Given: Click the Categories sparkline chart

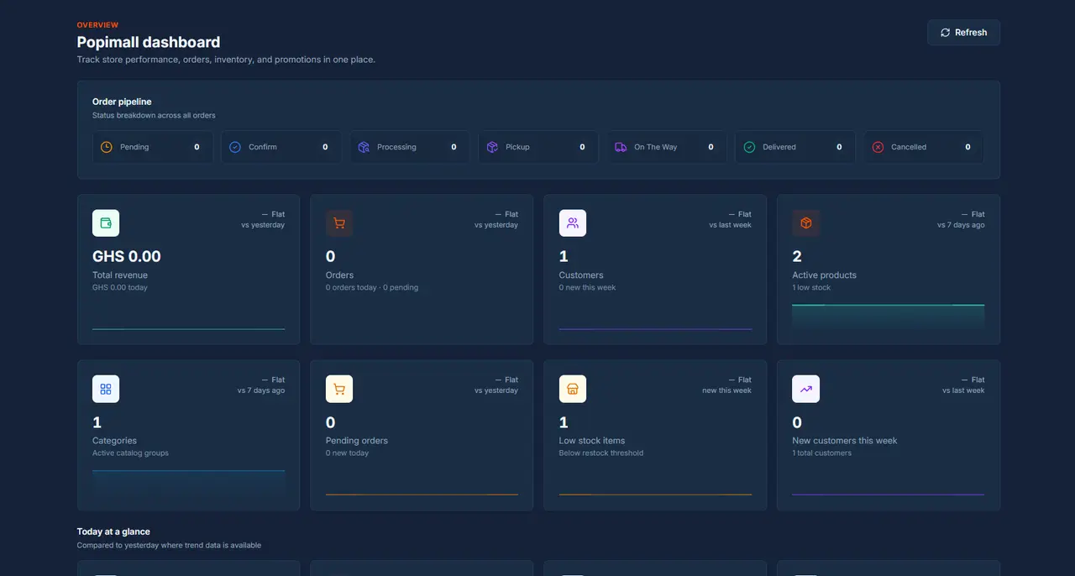Looking at the screenshot, I should pos(189,482).
